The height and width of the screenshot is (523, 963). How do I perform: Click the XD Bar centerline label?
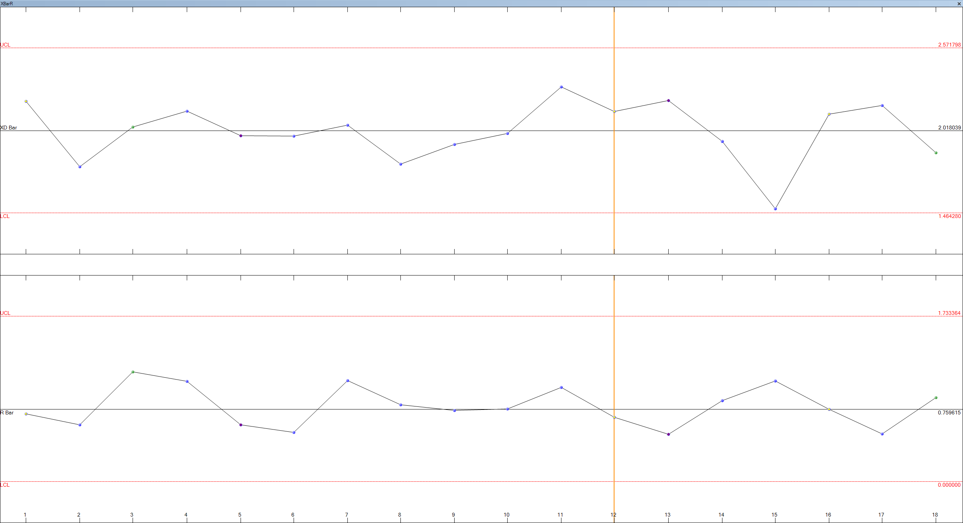pyautogui.click(x=9, y=128)
